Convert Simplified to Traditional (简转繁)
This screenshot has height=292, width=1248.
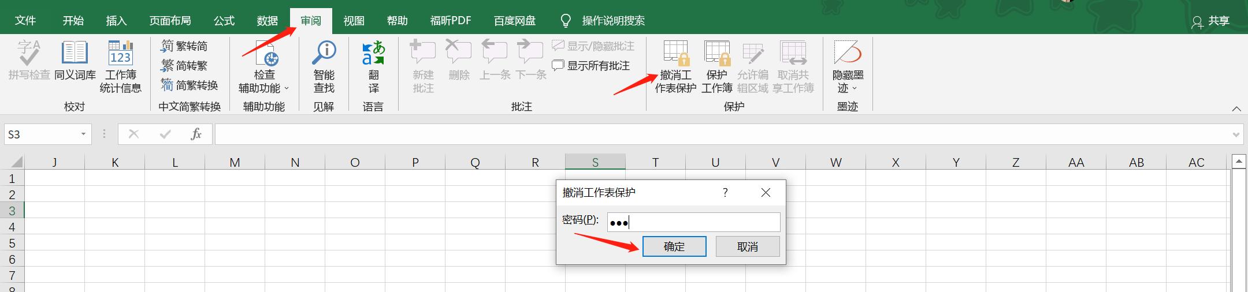coord(184,66)
